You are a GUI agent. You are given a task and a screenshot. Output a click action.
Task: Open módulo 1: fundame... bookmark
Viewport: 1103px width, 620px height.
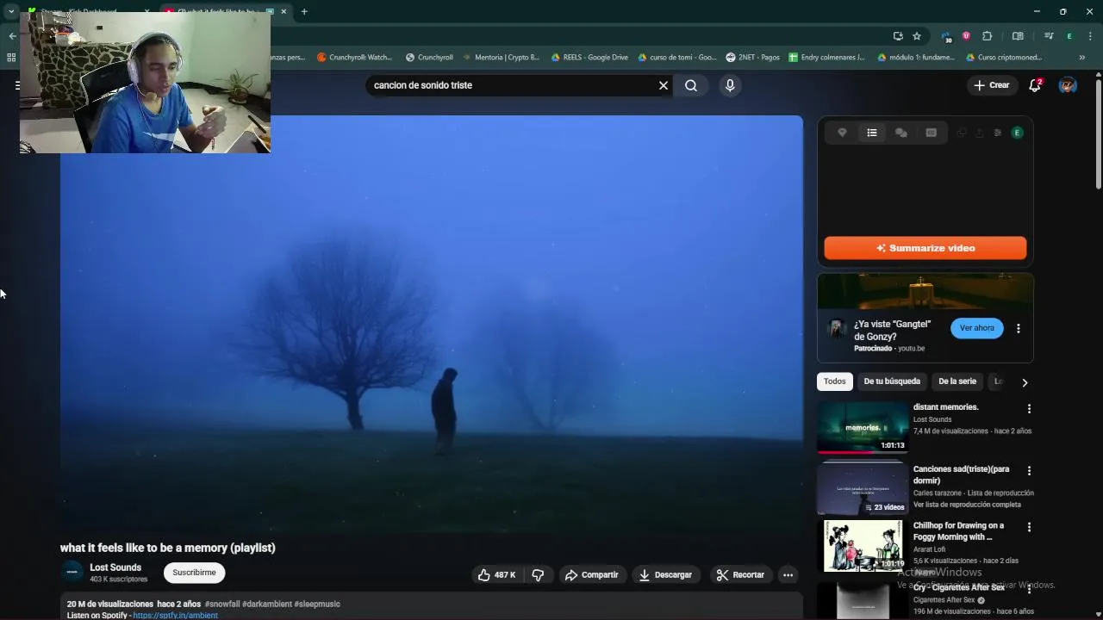(x=916, y=58)
